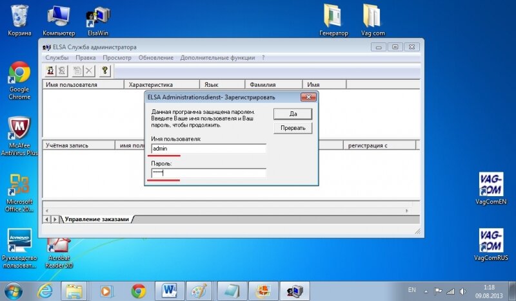The height and width of the screenshot is (301, 516).
Task: Sort by Имя column header
Action: click(324, 85)
